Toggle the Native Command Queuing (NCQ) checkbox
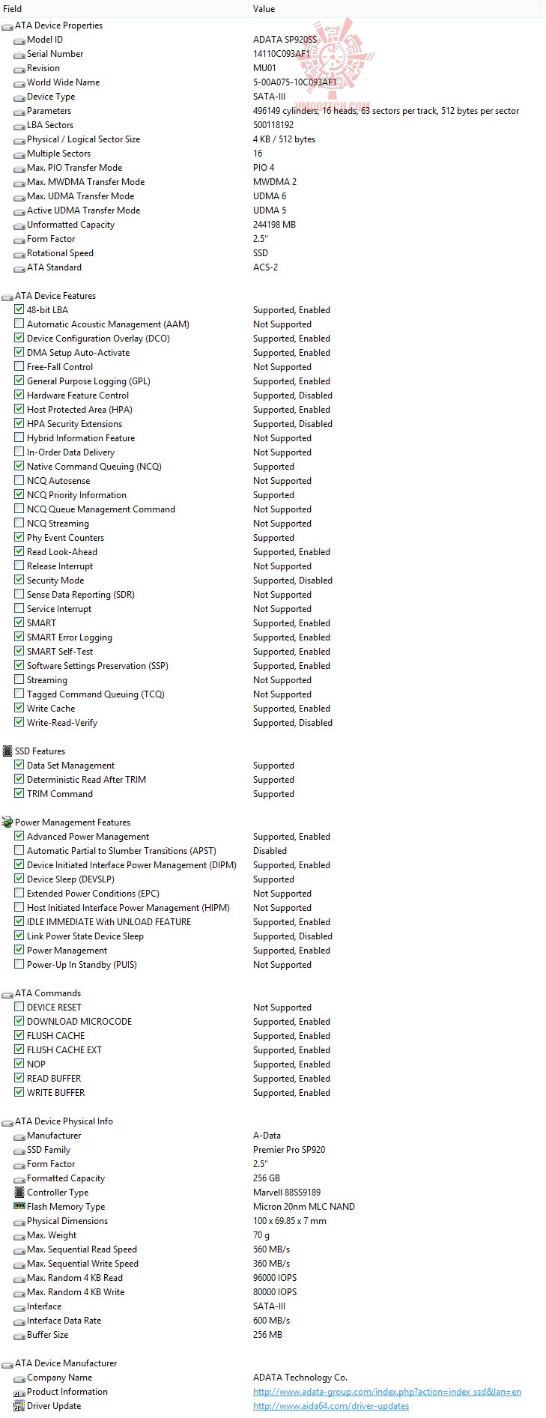546x1418 pixels. 19,466
